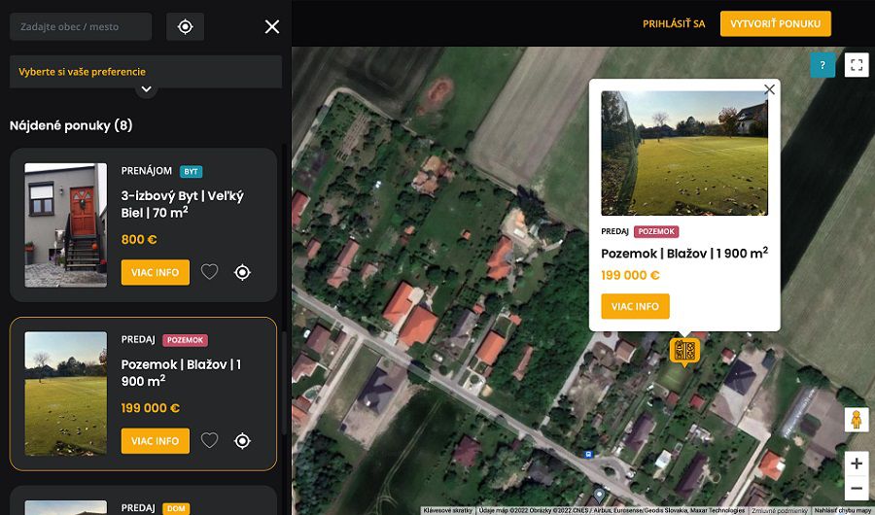Click the 'Nájdené ponuky (8)' heading
The width and height of the screenshot is (875, 515).
(71, 125)
